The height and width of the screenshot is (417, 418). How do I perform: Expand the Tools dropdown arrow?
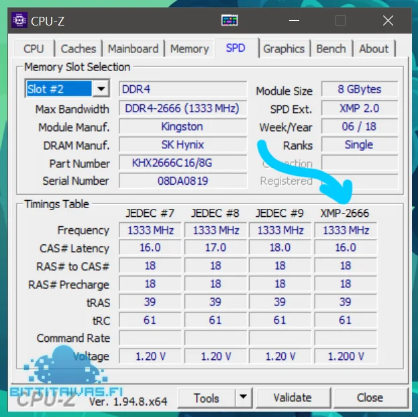coord(243,398)
